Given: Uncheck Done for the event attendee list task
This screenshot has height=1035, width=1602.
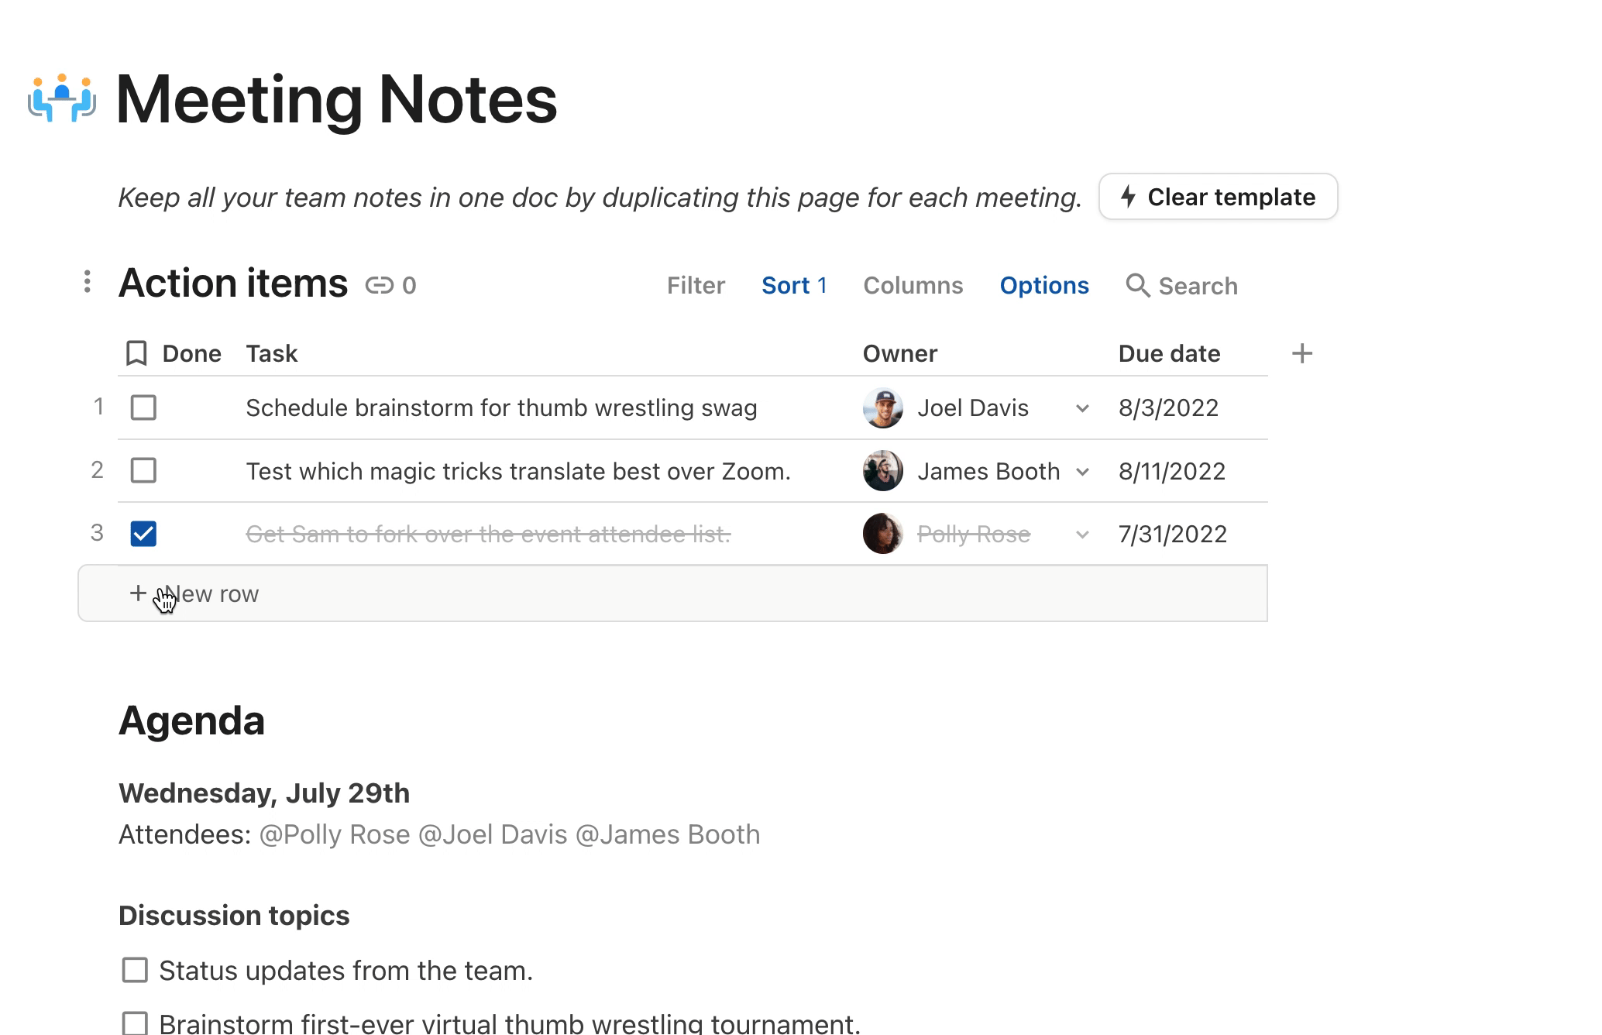Looking at the screenshot, I should (143, 534).
